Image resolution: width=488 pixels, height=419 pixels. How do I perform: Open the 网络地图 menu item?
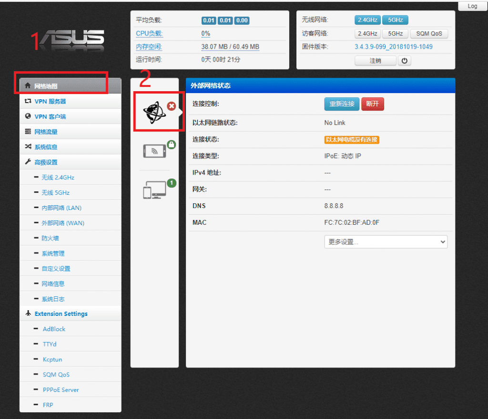tap(71, 86)
